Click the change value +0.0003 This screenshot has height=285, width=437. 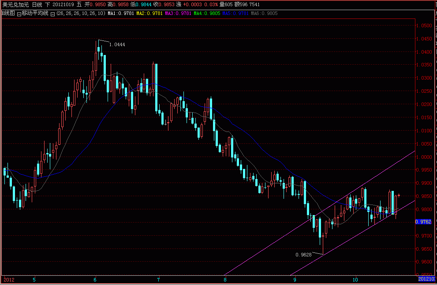(192, 4)
